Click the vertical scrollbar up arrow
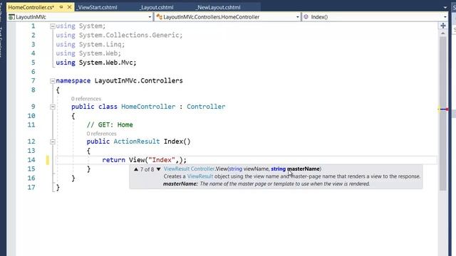This screenshot has height=256, width=456. point(443,33)
